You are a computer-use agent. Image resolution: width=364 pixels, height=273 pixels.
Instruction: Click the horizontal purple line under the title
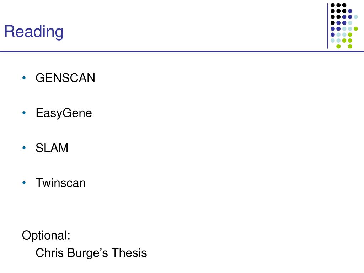click(182, 52)
